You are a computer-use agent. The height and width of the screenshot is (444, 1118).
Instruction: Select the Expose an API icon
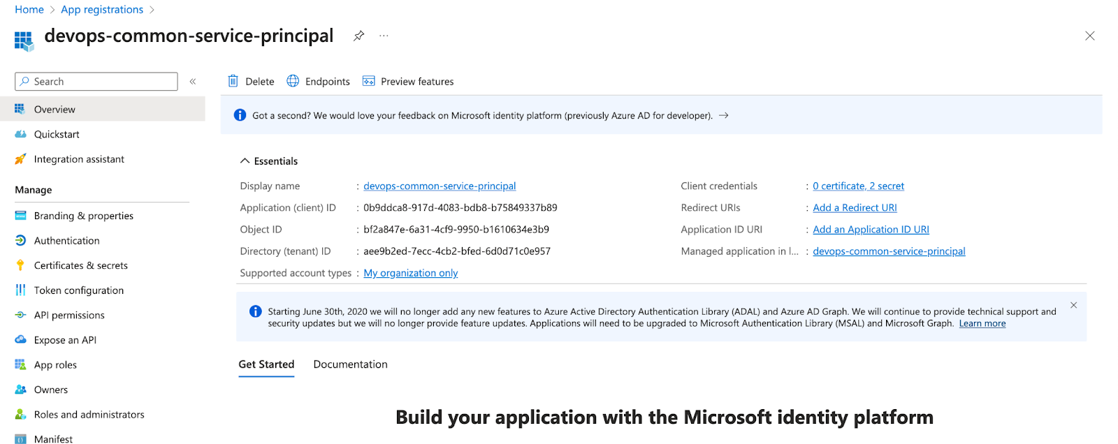[x=20, y=340]
